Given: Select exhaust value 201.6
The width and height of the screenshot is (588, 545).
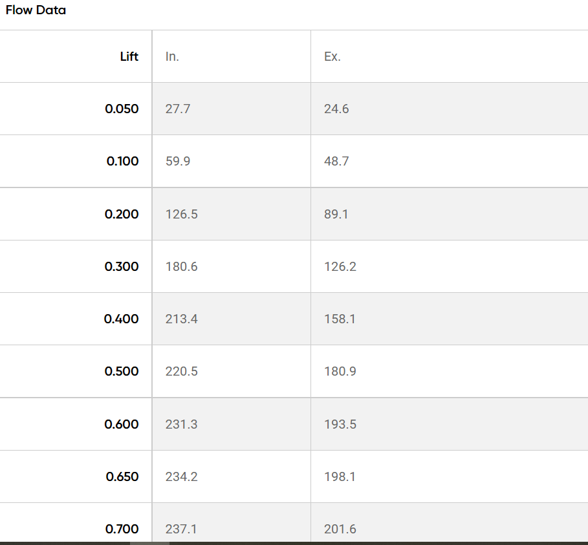Looking at the screenshot, I should 340,529.
